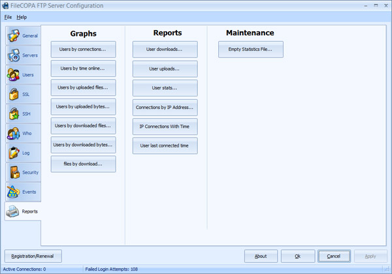Open IP Connections With Time report
This screenshot has height=274, width=392.
pos(165,127)
